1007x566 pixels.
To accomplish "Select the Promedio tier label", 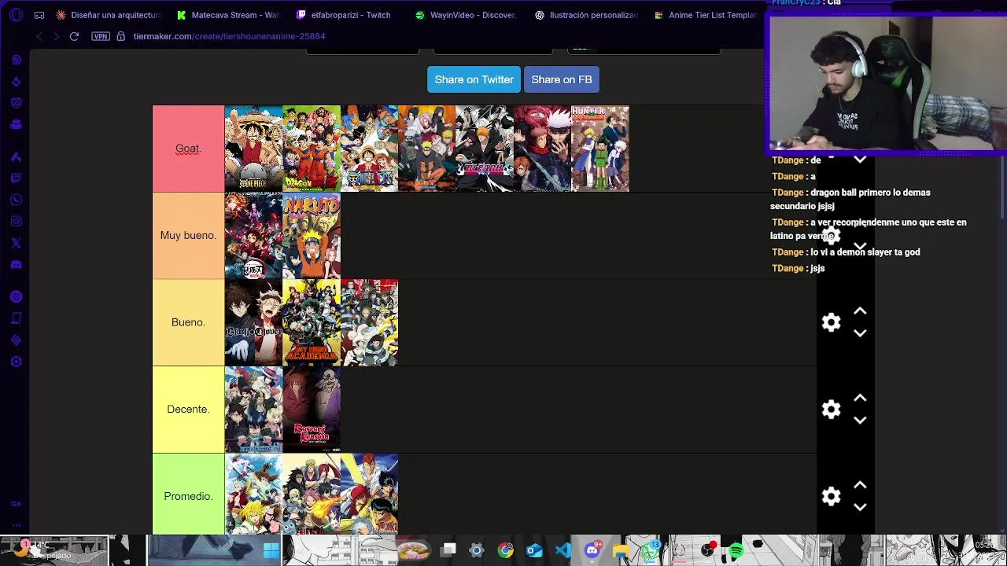I will click(188, 496).
